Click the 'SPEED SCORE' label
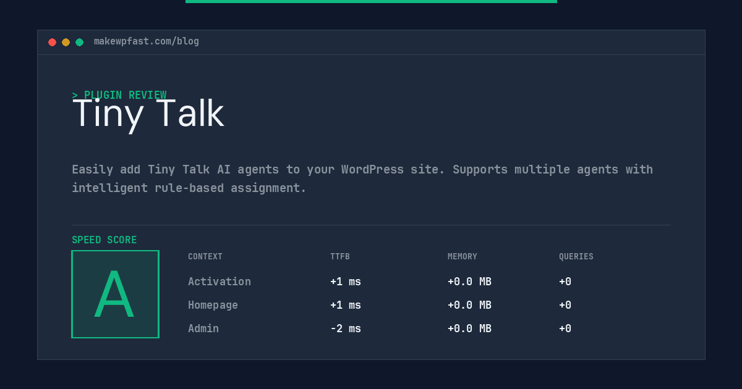 pos(104,240)
